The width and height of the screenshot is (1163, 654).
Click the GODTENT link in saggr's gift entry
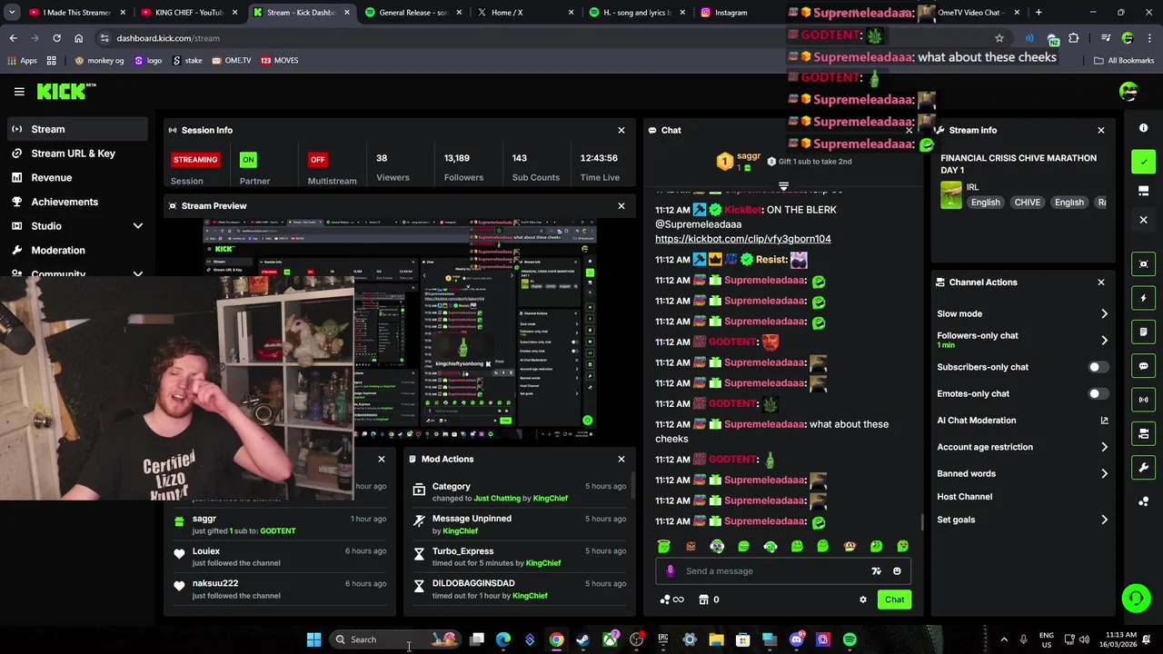(x=278, y=530)
